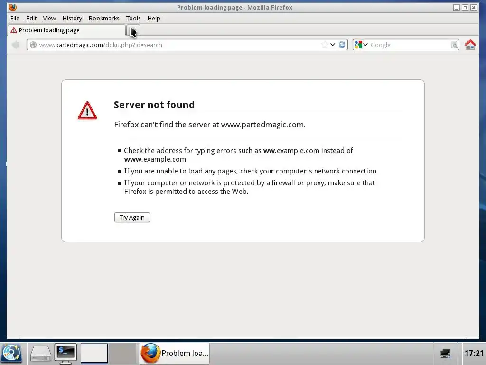
Task: Open the network monitor tray icon
Action: click(x=445, y=353)
